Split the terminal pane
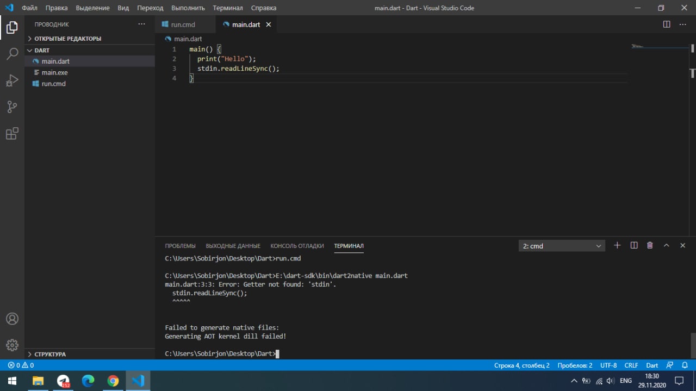This screenshot has height=391, width=696. click(x=634, y=245)
